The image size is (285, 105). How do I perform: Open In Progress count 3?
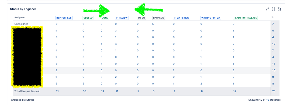[56, 64]
